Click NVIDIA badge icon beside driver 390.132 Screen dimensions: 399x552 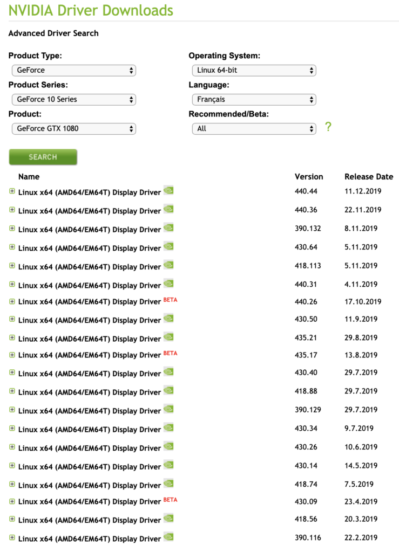(168, 228)
